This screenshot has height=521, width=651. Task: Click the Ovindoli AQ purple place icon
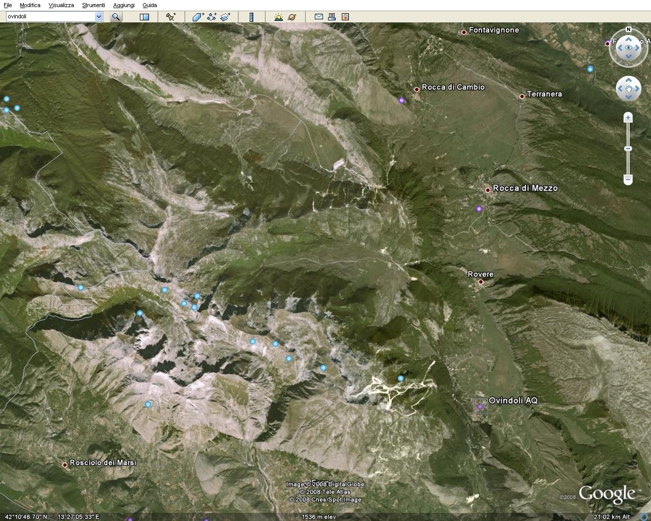(480, 406)
